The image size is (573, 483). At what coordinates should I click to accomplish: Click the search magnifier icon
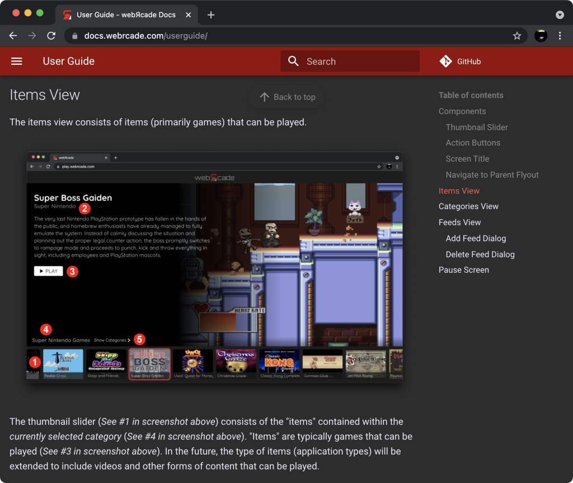click(x=293, y=61)
